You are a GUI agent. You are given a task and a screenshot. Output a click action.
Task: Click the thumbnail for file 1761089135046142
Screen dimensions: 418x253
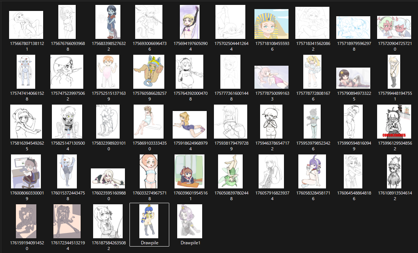click(x=394, y=171)
